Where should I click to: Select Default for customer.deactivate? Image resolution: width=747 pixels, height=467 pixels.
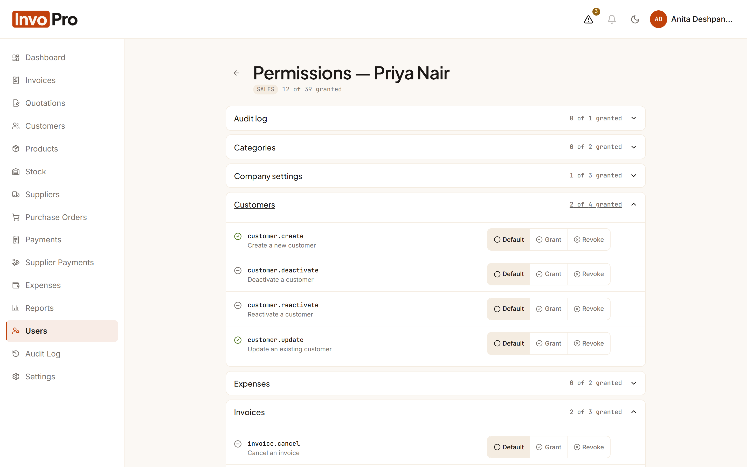(x=509, y=274)
